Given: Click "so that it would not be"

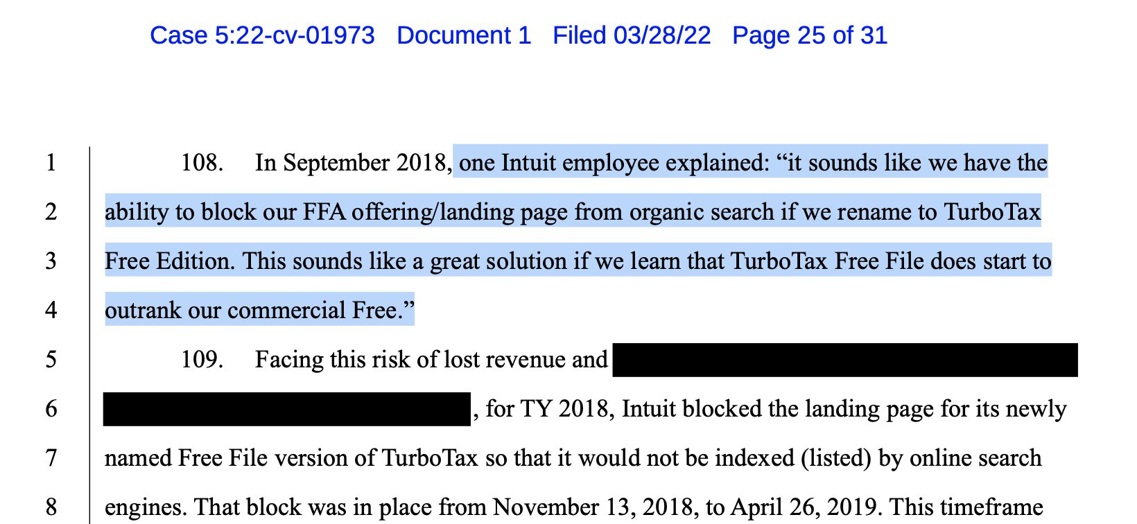Looking at the screenshot, I should coord(596,458).
